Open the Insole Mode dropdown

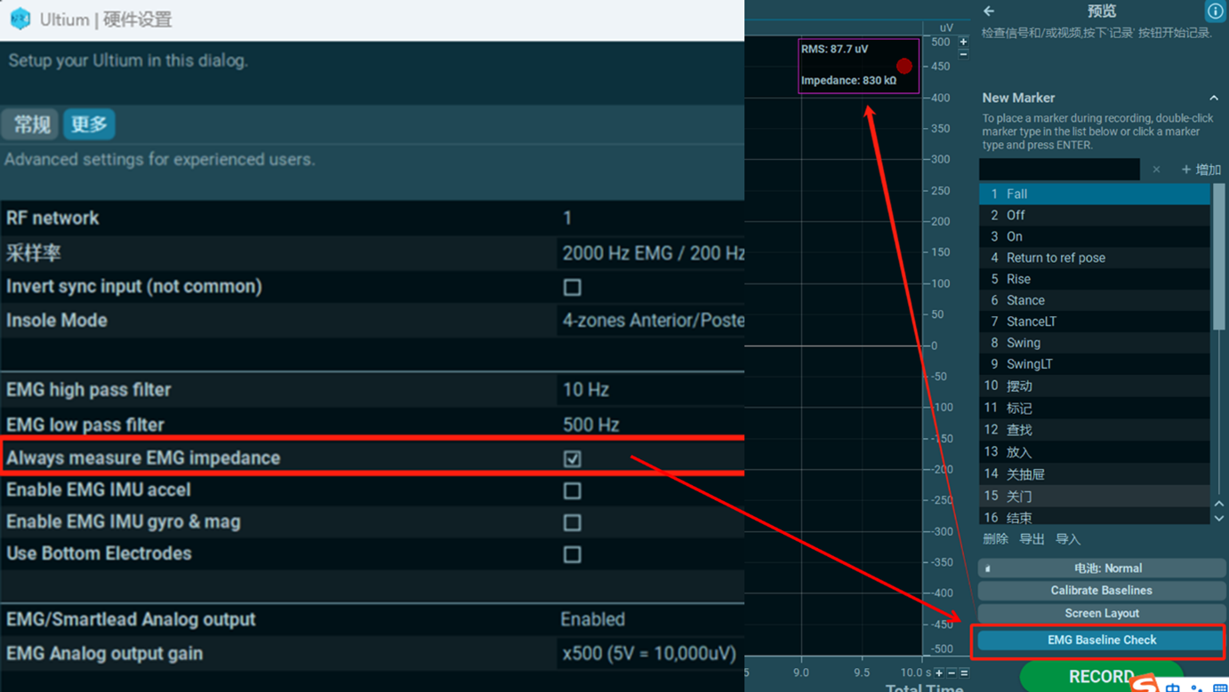tap(650, 321)
